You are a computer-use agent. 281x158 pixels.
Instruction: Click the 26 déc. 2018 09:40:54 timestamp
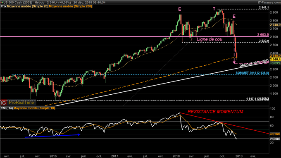point(89,2)
